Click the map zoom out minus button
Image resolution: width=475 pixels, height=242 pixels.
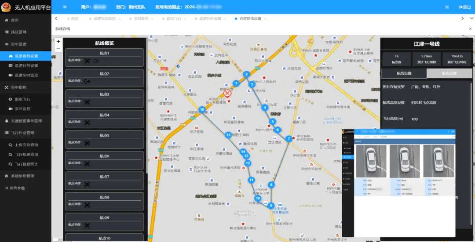tap(58, 49)
